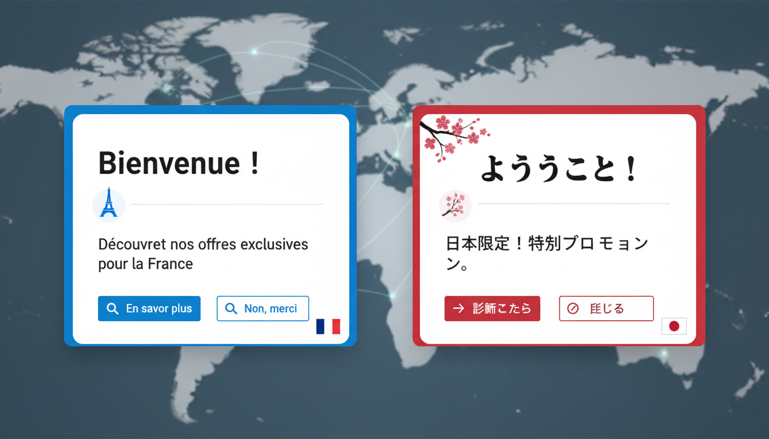The width and height of the screenshot is (769, 439).
Task: Click the cherry blossom circle icon
Action: pos(455,206)
